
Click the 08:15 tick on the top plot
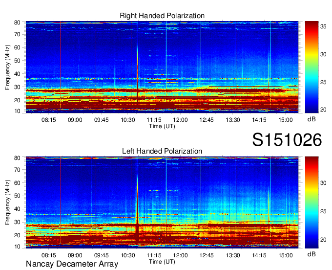click(49, 120)
